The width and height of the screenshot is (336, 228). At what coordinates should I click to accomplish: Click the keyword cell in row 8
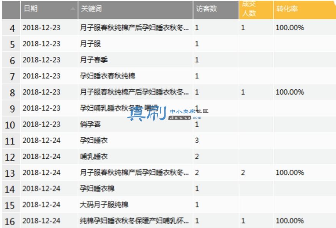click(x=136, y=92)
